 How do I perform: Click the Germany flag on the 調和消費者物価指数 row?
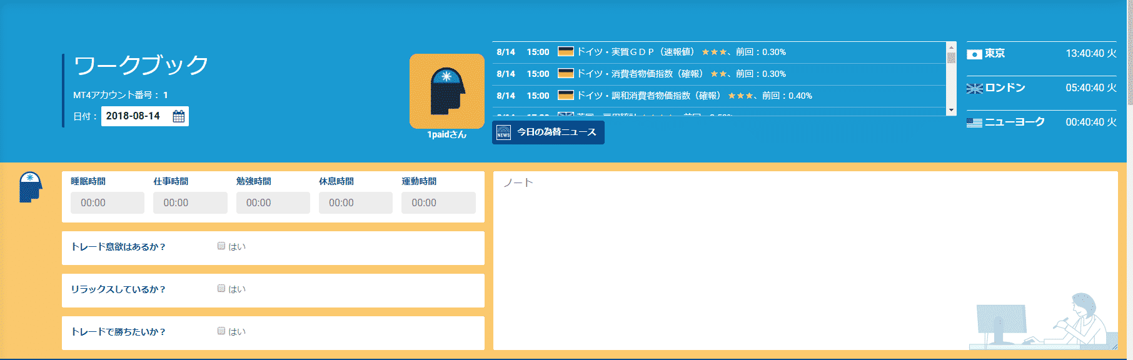point(566,95)
